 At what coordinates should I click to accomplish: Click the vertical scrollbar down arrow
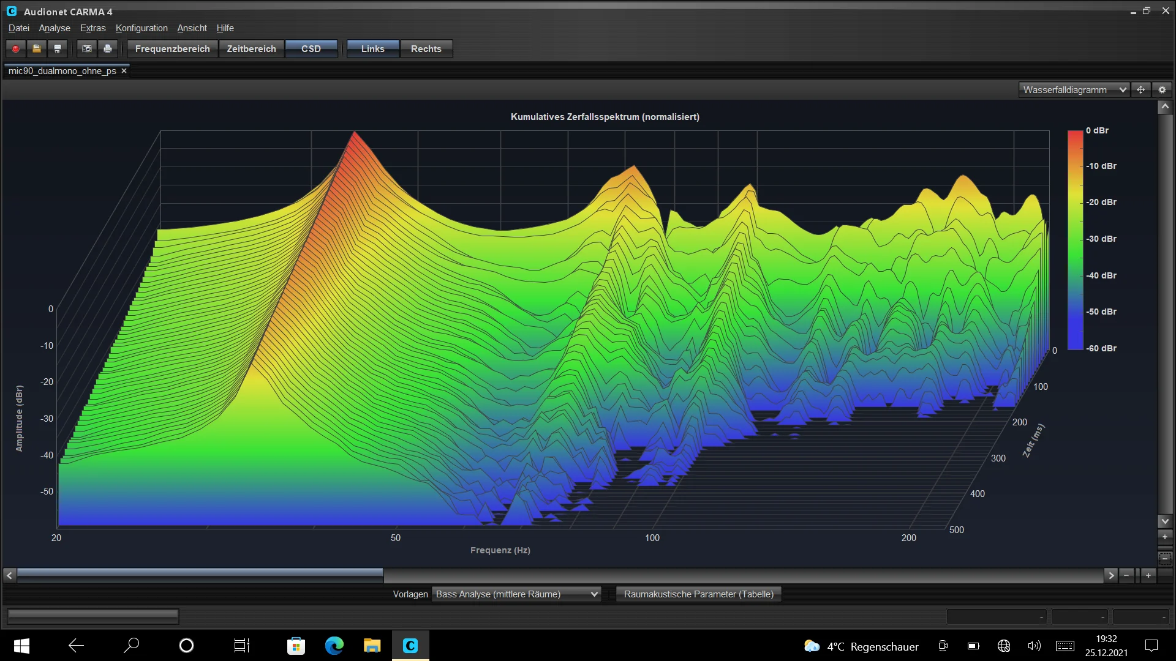1165,521
